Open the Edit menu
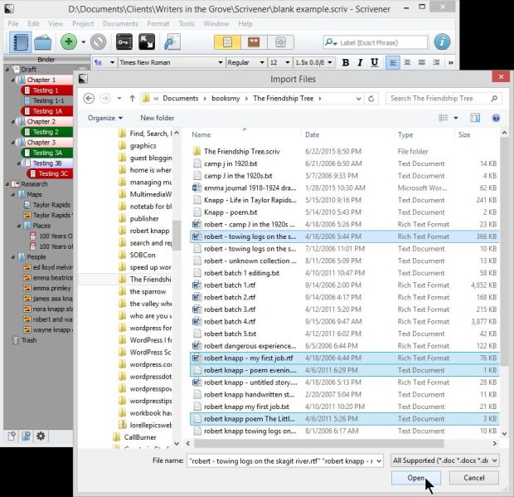This screenshot has height=497, width=514. coord(33,23)
